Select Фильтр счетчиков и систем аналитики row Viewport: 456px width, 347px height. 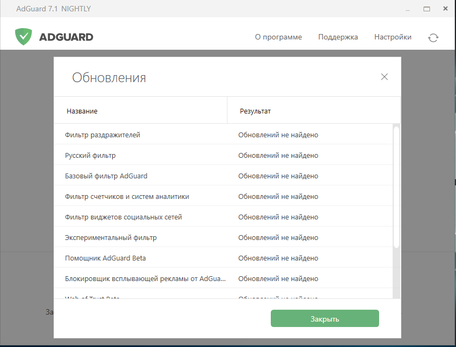(223, 196)
